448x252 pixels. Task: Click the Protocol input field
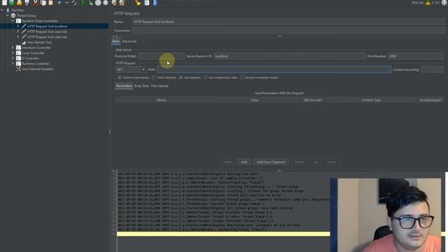pyautogui.click(x=162, y=56)
